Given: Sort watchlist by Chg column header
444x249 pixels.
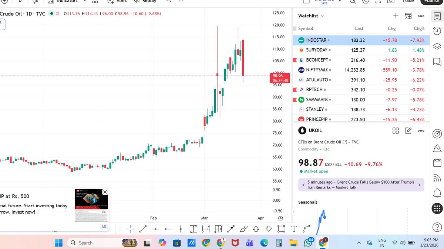Looking at the screenshot, I should click(391, 28).
